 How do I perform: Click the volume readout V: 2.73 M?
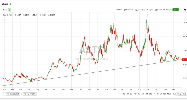pos(52,15)
